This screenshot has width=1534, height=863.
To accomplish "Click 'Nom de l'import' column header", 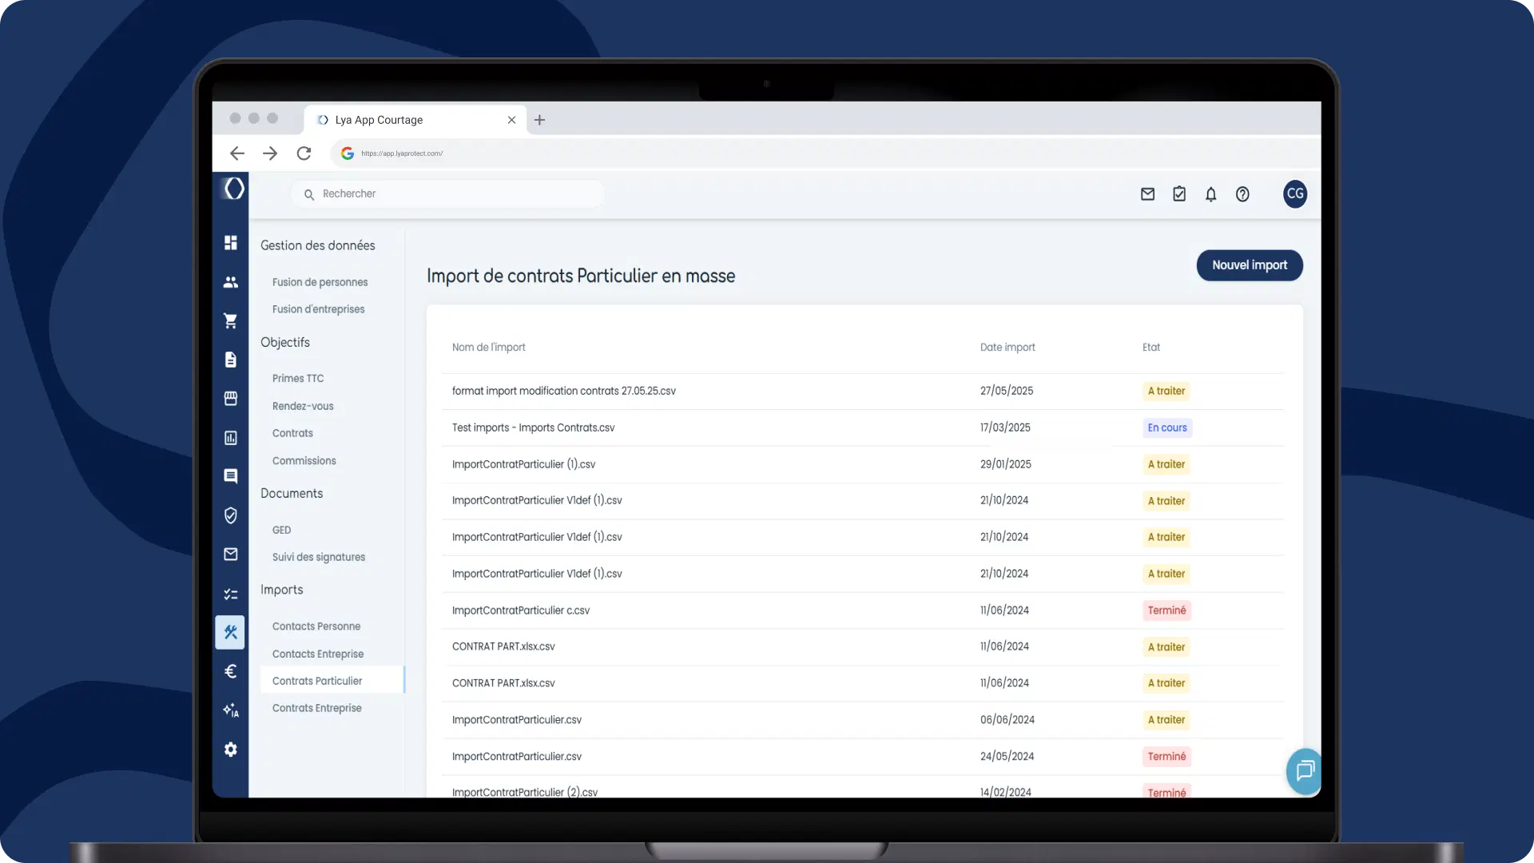I will pyautogui.click(x=489, y=348).
